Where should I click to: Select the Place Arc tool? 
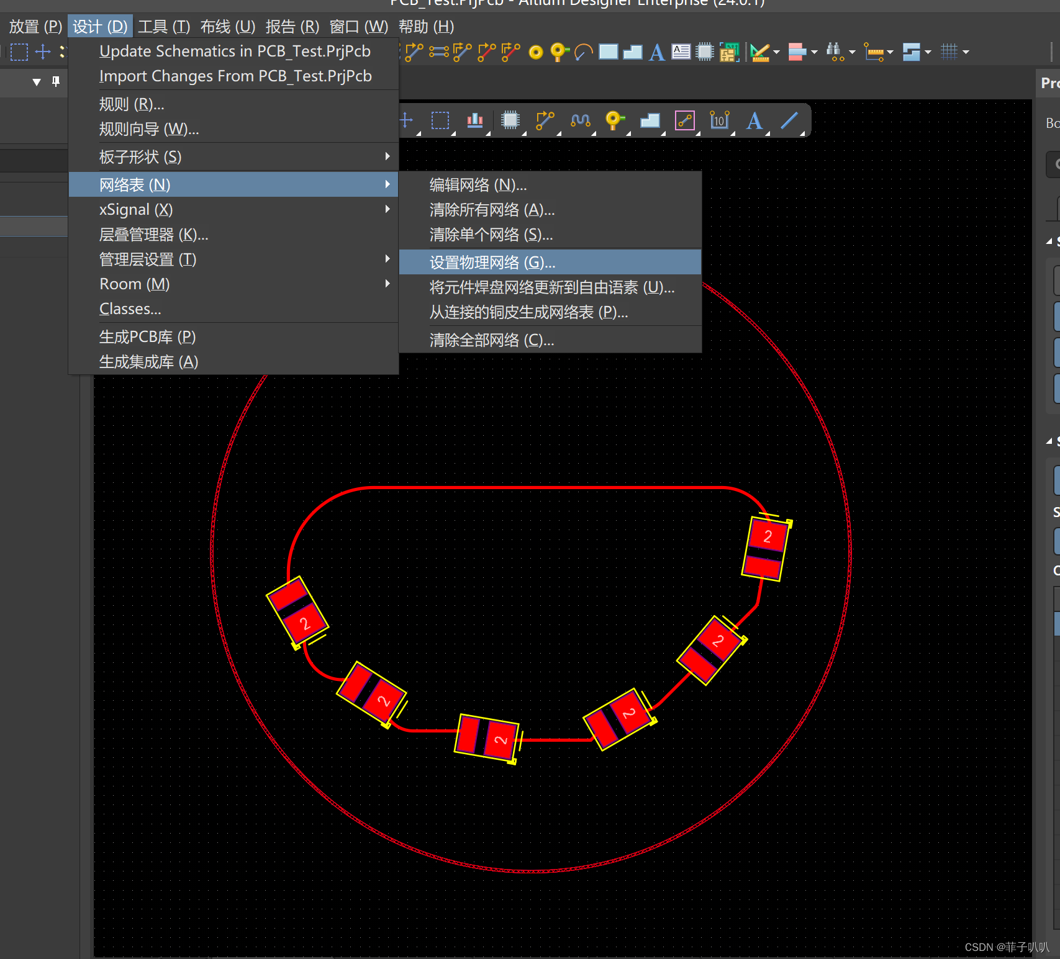click(x=583, y=52)
